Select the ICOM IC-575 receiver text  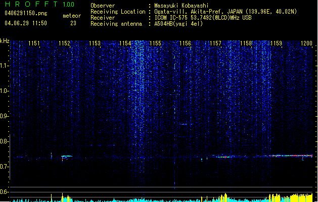tap(203, 18)
